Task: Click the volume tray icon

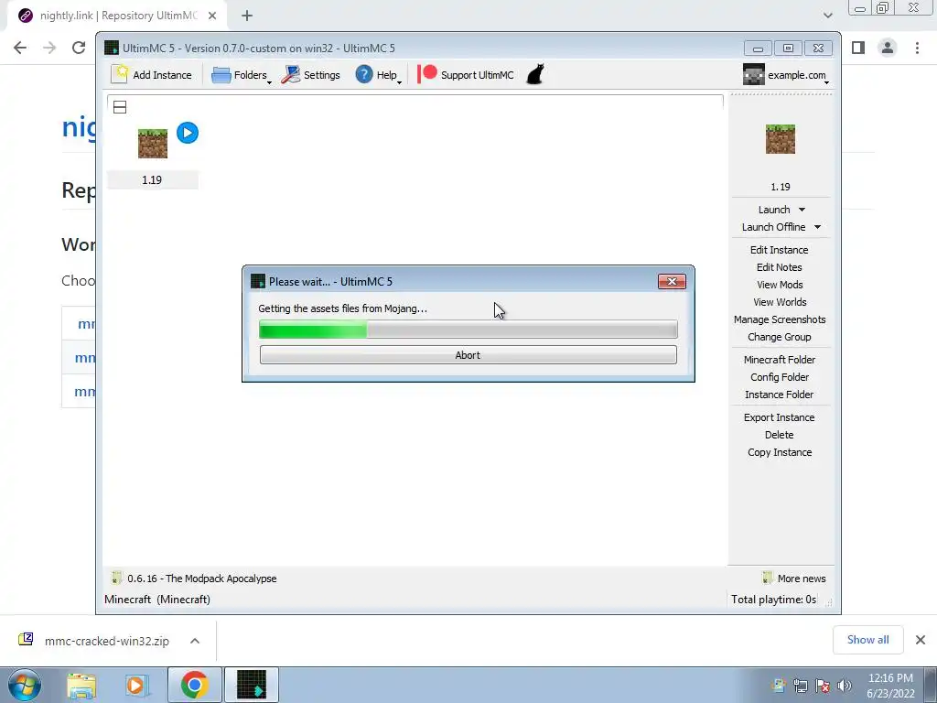Action: pos(845,686)
